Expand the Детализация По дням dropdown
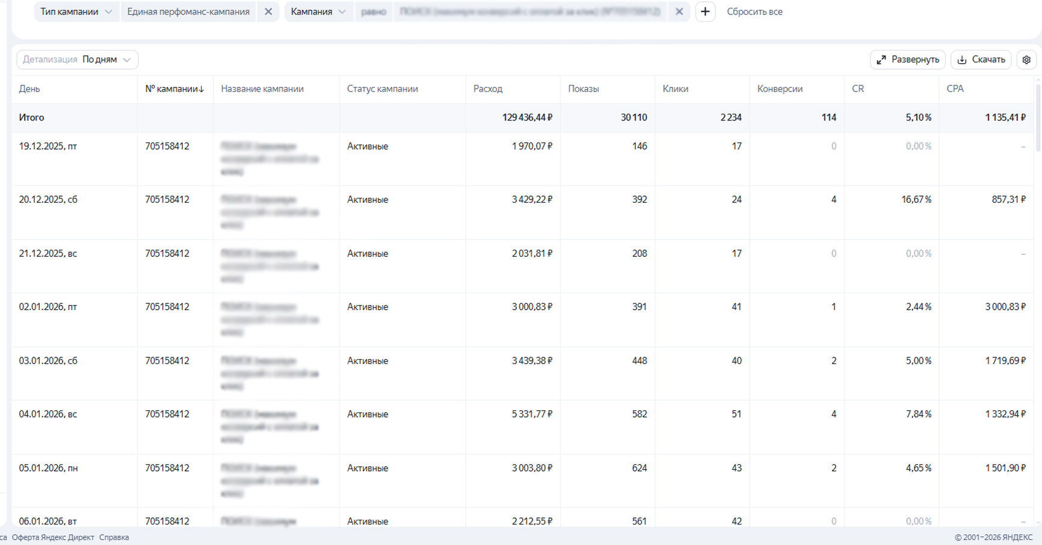Image resolution: width=1042 pixels, height=545 pixels. click(77, 60)
